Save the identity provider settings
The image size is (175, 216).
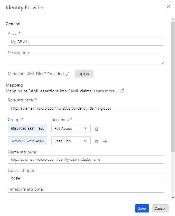coord(142,208)
